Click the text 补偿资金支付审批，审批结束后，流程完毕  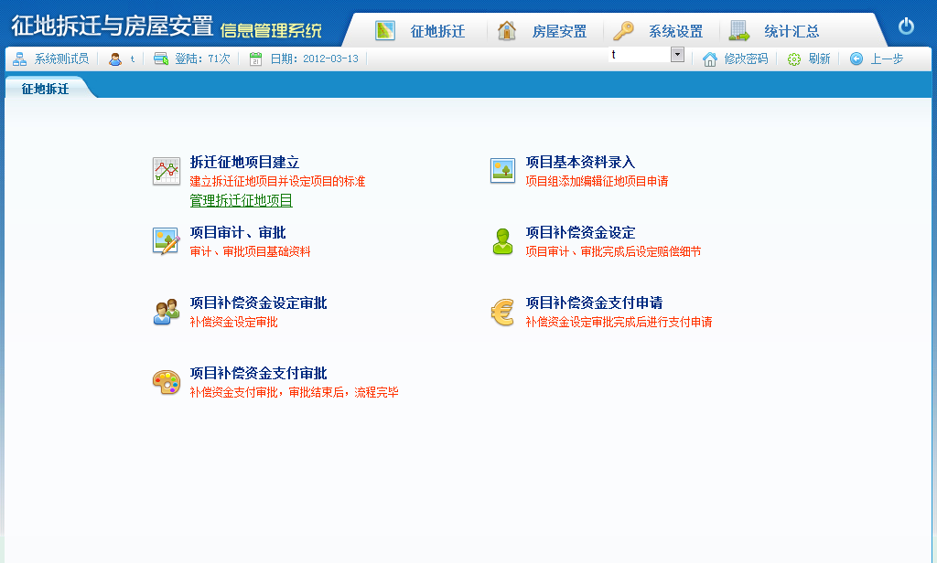pos(294,392)
